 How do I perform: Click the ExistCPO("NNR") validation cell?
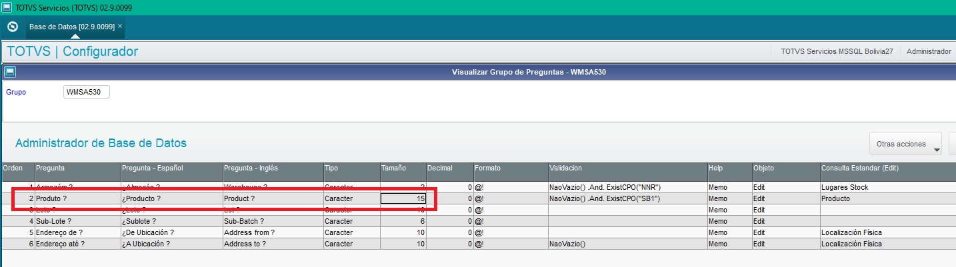(x=628, y=187)
